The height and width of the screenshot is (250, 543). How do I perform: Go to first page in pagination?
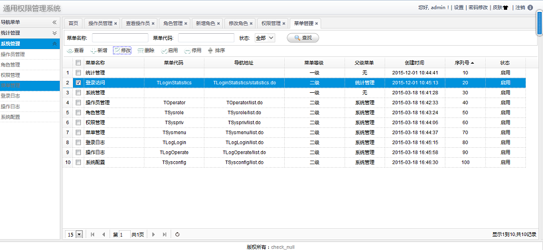click(92, 235)
